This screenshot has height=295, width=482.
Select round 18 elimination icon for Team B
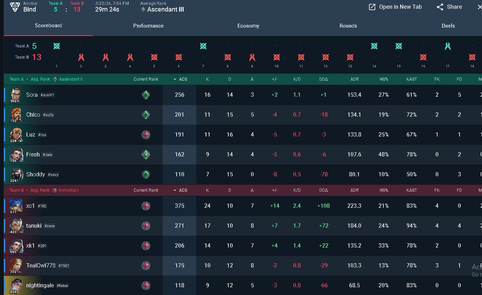[472, 57]
